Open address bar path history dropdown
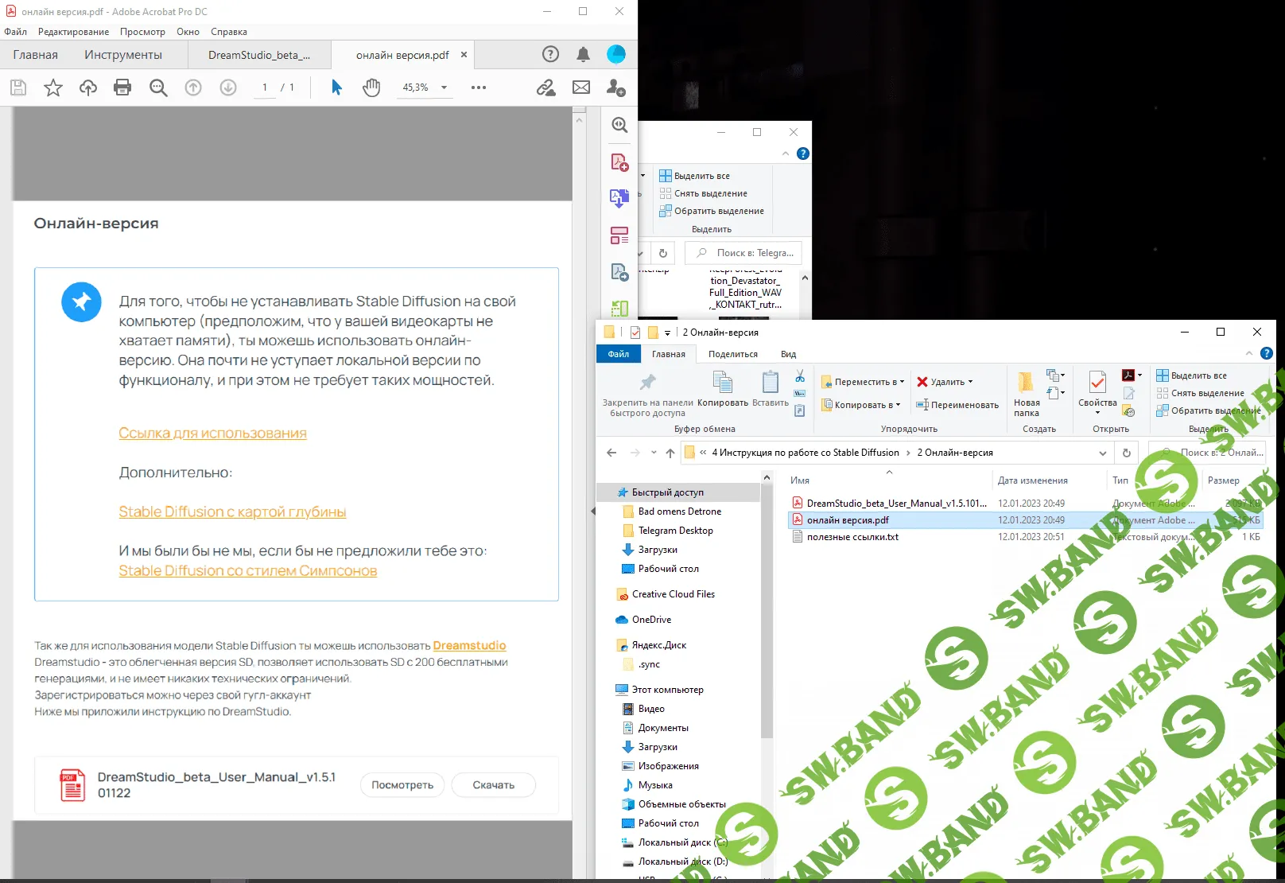Image resolution: width=1285 pixels, height=883 pixels. point(1103,453)
